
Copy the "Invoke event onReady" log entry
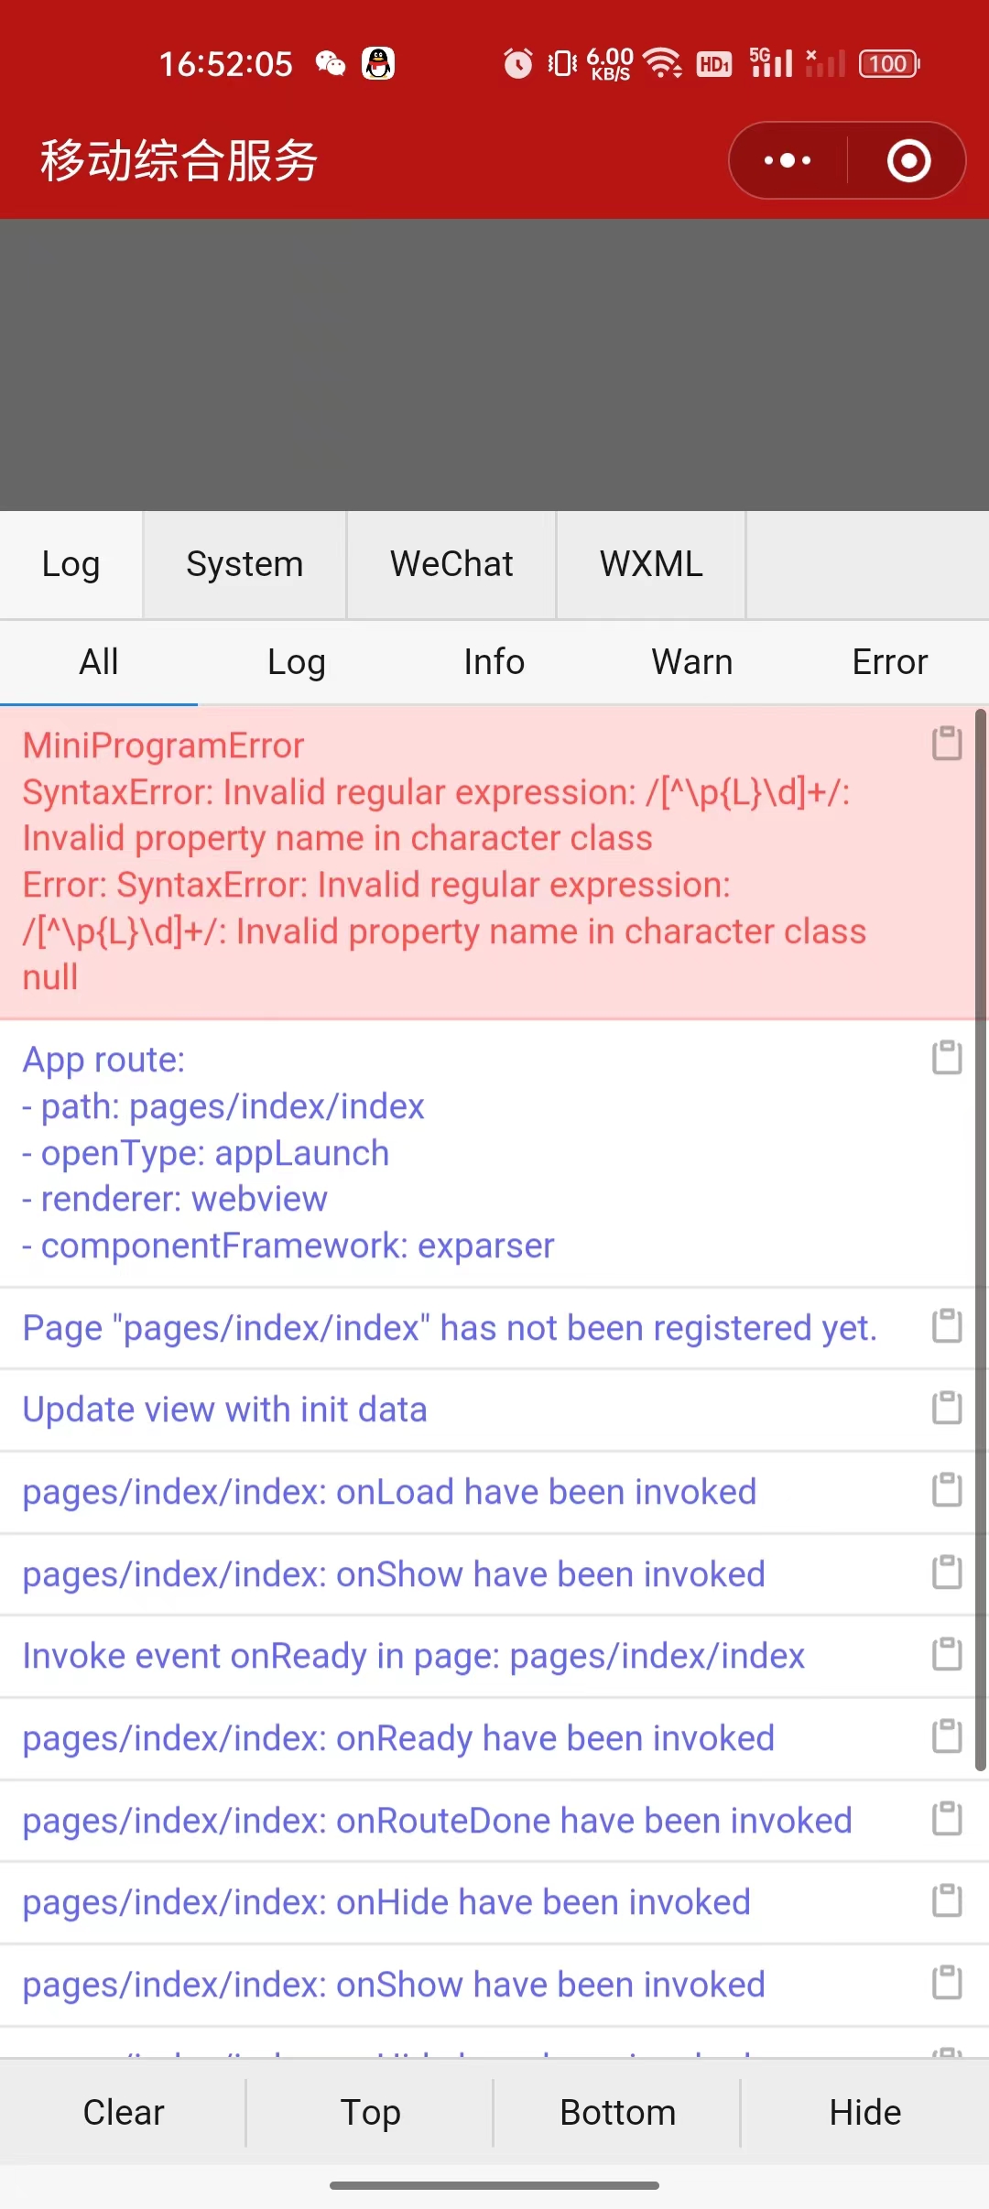948,1655
